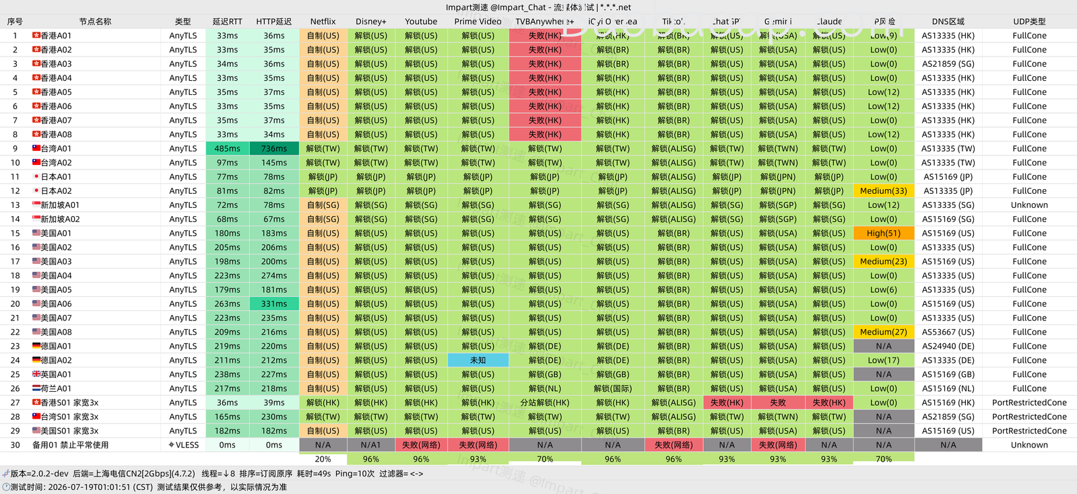Click the flag beside 香港S01 家宽3x

point(36,403)
